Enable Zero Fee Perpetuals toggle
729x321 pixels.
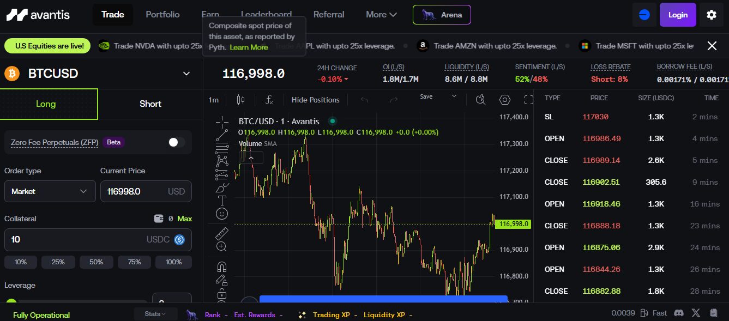176,142
